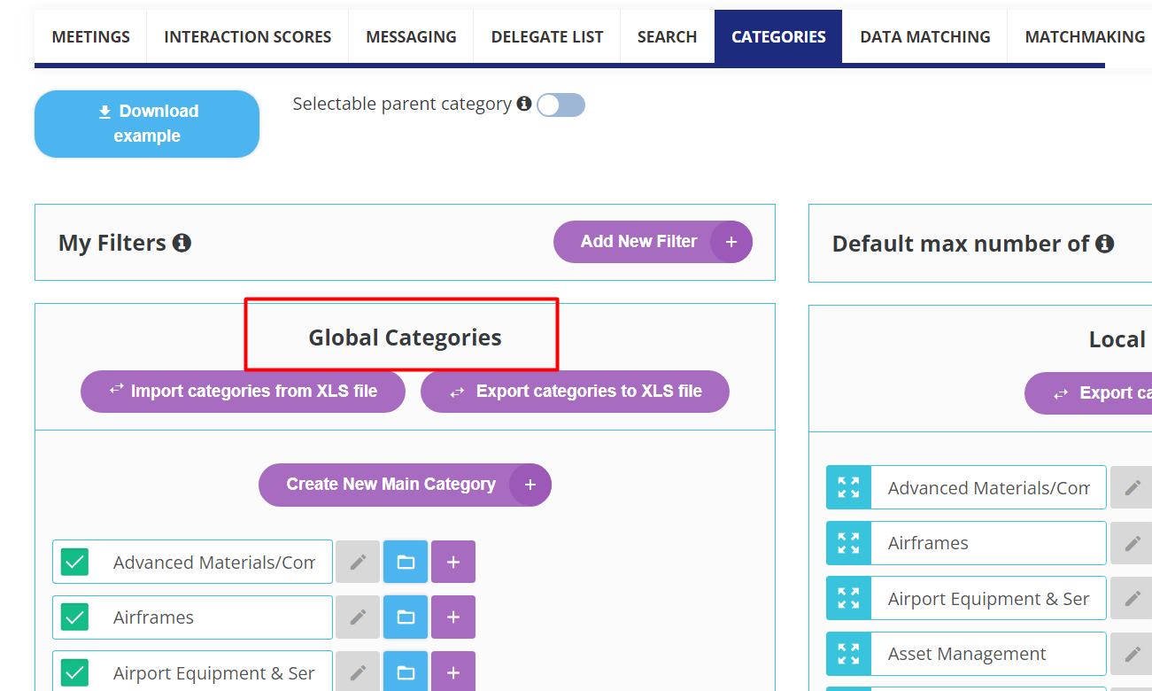
Task: Click pencil edit icon for global Airframes
Action: (x=358, y=617)
